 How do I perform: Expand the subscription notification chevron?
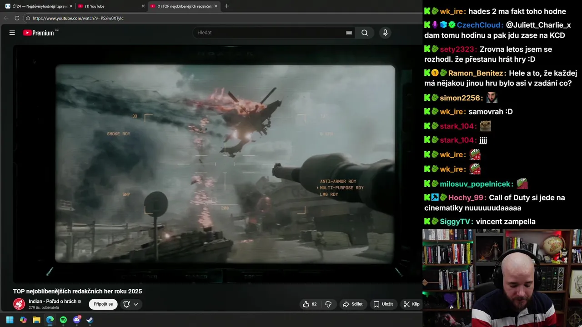point(135,304)
